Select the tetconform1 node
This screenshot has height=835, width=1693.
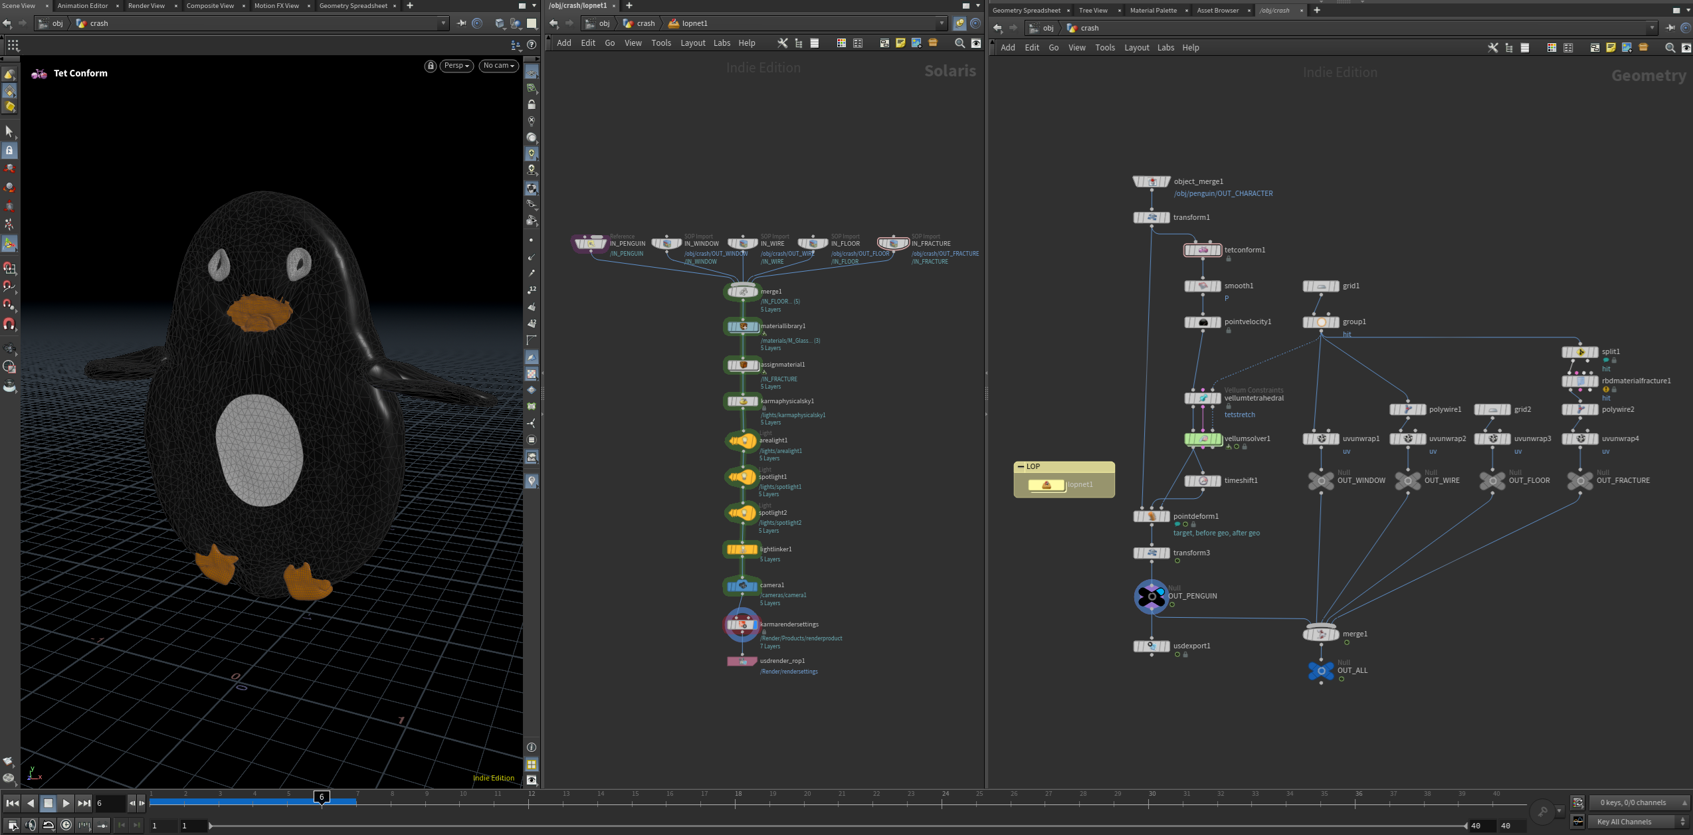click(1203, 250)
